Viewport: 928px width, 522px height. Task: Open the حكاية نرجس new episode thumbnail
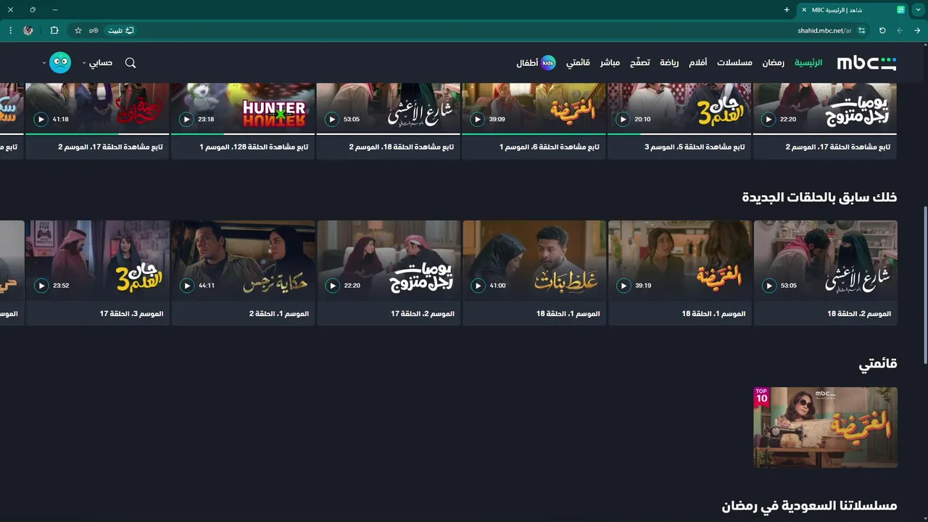(244, 261)
